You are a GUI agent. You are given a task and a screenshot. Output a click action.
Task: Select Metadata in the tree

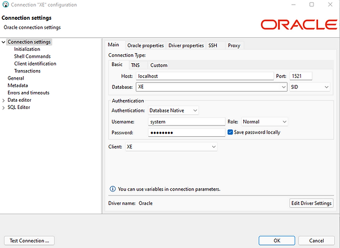[18, 85]
